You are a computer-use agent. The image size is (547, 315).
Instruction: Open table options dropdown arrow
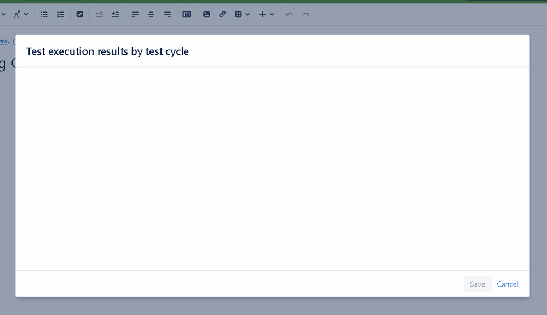[247, 14]
